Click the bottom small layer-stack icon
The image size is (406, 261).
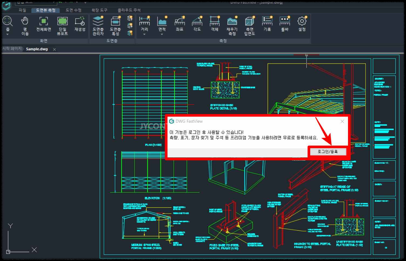coord(130,33)
